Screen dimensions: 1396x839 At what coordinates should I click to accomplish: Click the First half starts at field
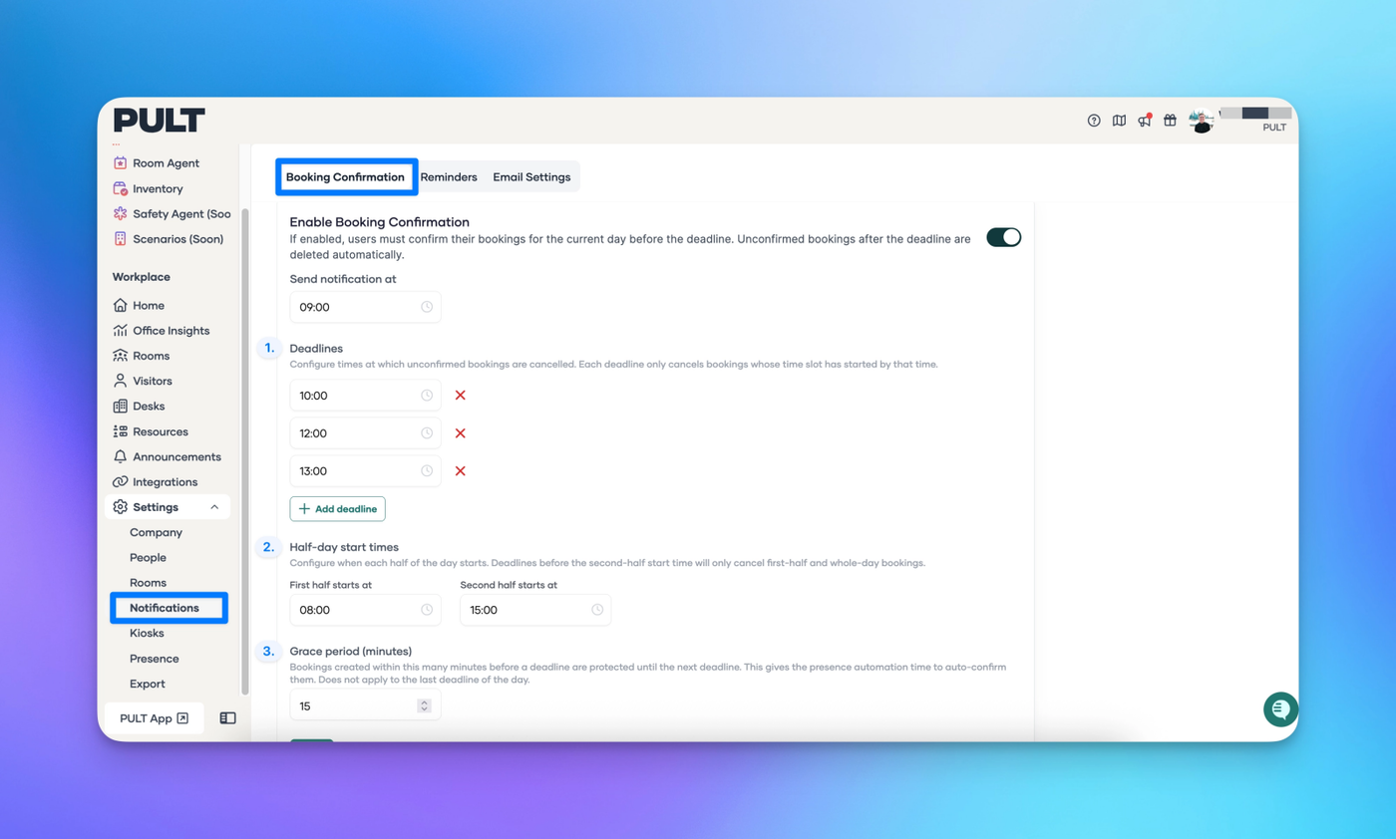point(364,610)
